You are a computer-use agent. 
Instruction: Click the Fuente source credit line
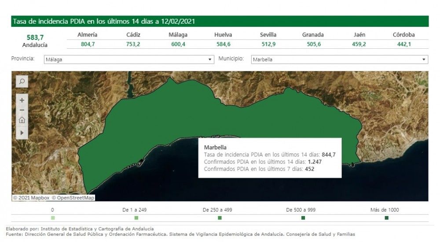[180, 234]
